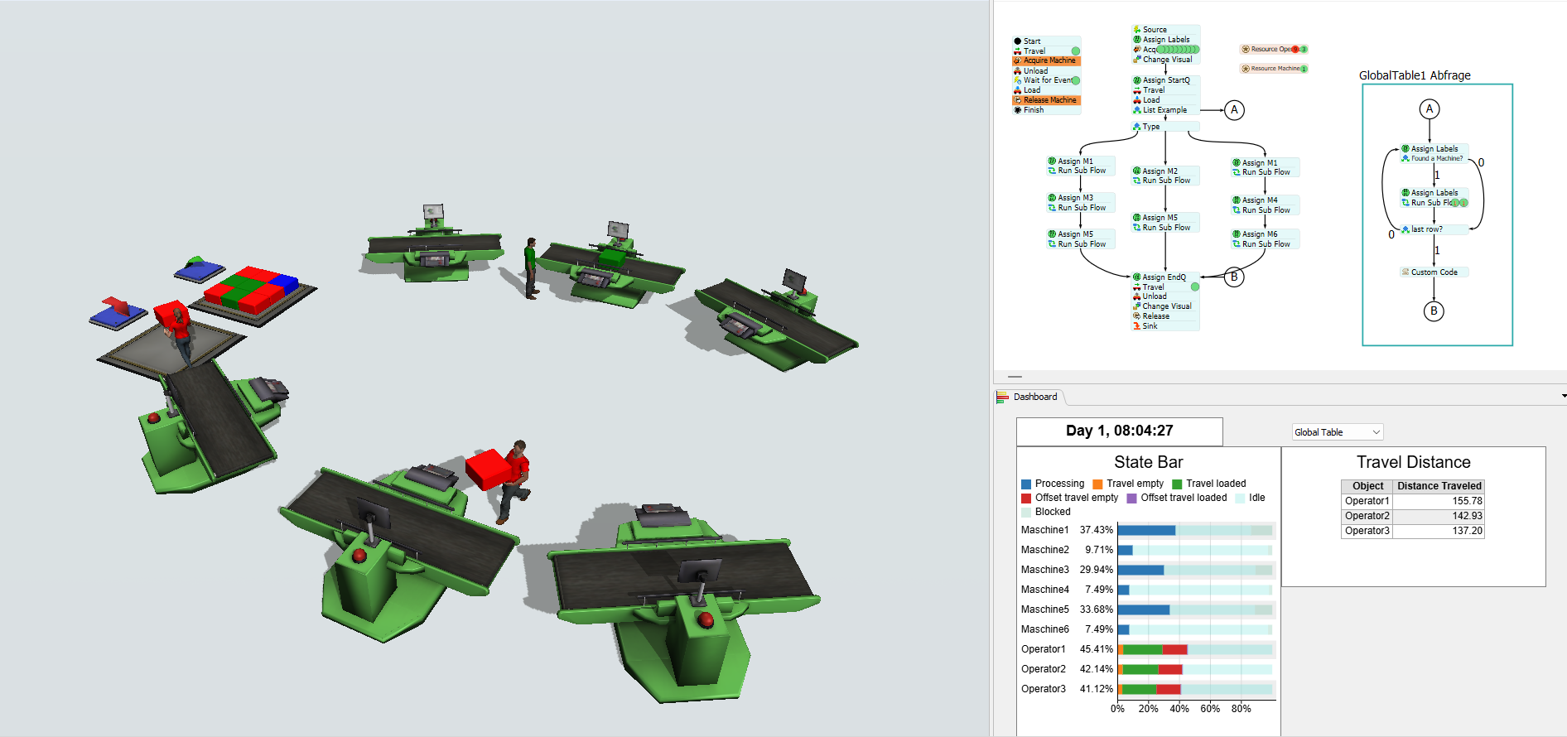Click the Start activity icon
This screenshot has width=1567, height=737.
[x=1018, y=41]
